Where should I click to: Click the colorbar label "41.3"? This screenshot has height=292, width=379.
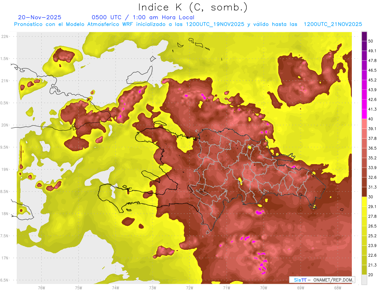tap(372, 109)
